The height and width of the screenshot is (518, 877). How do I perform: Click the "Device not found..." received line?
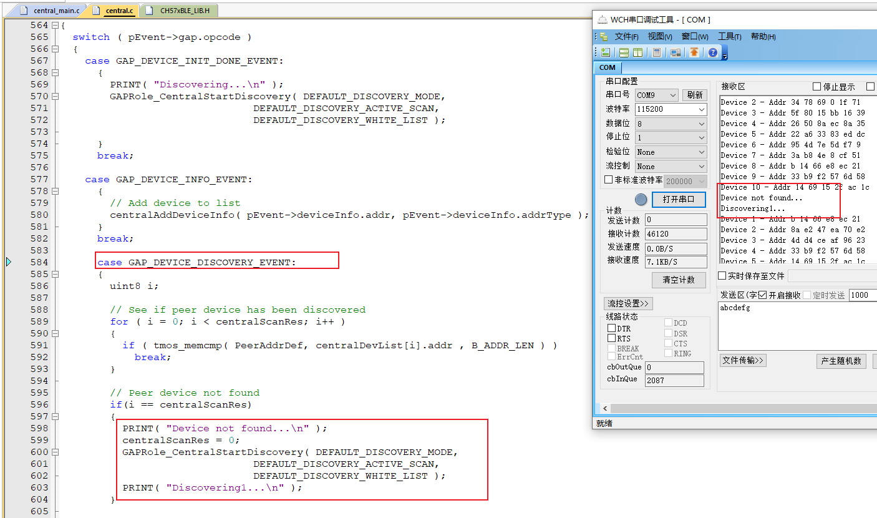point(761,198)
